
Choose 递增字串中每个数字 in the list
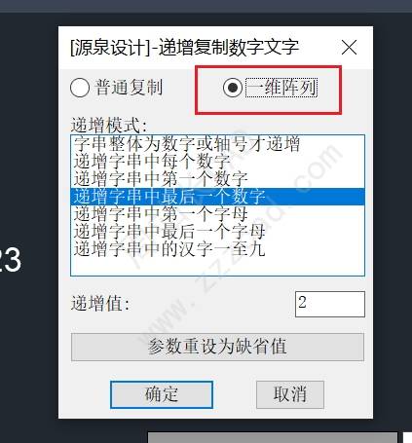pyautogui.click(x=217, y=162)
